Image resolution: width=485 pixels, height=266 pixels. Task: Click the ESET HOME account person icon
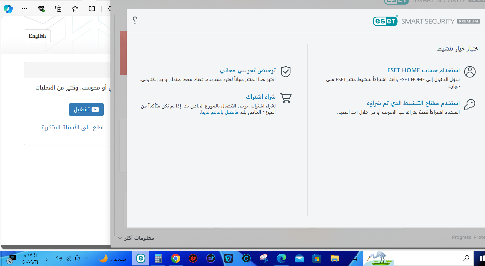[x=470, y=72]
